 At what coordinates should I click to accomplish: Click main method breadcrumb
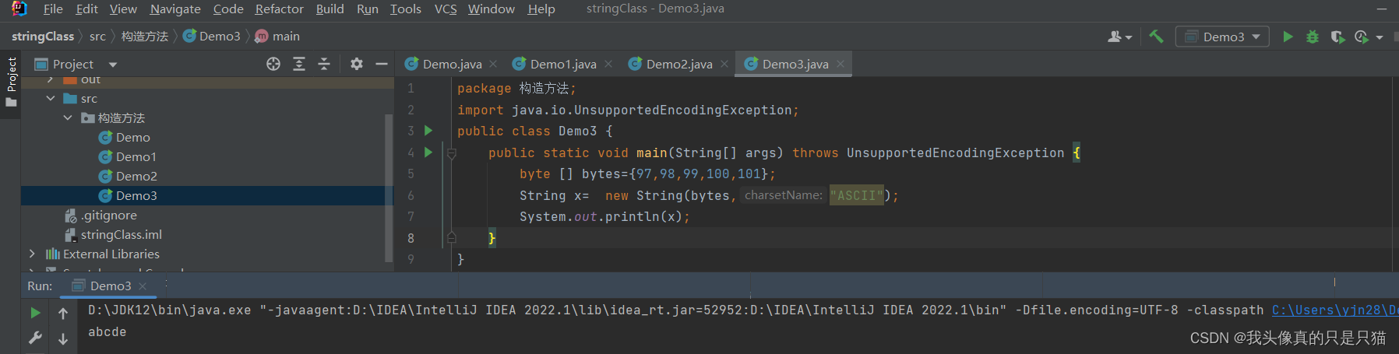pyautogui.click(x=277, y=37)
